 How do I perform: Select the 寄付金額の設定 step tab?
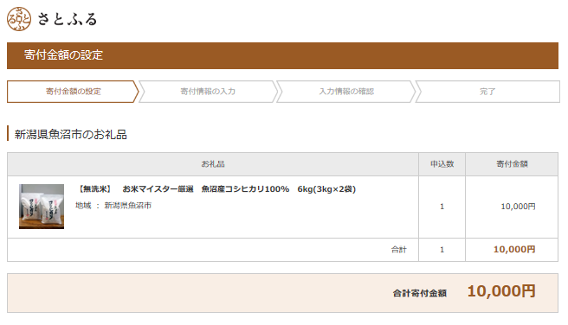73,92
